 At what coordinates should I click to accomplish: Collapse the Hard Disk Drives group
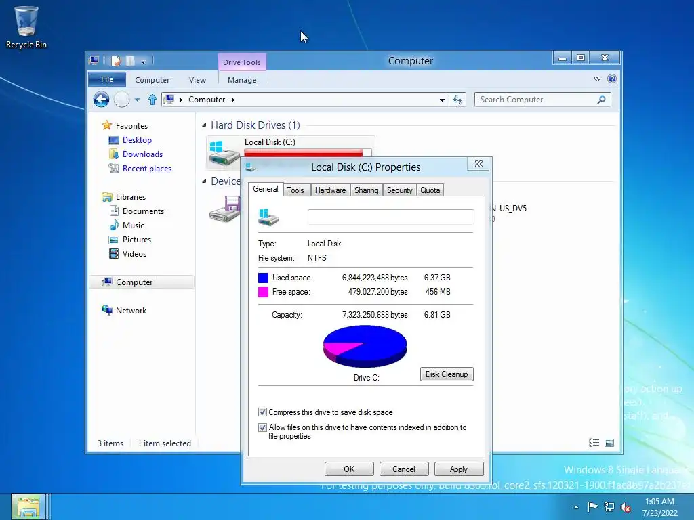point(204,125)
